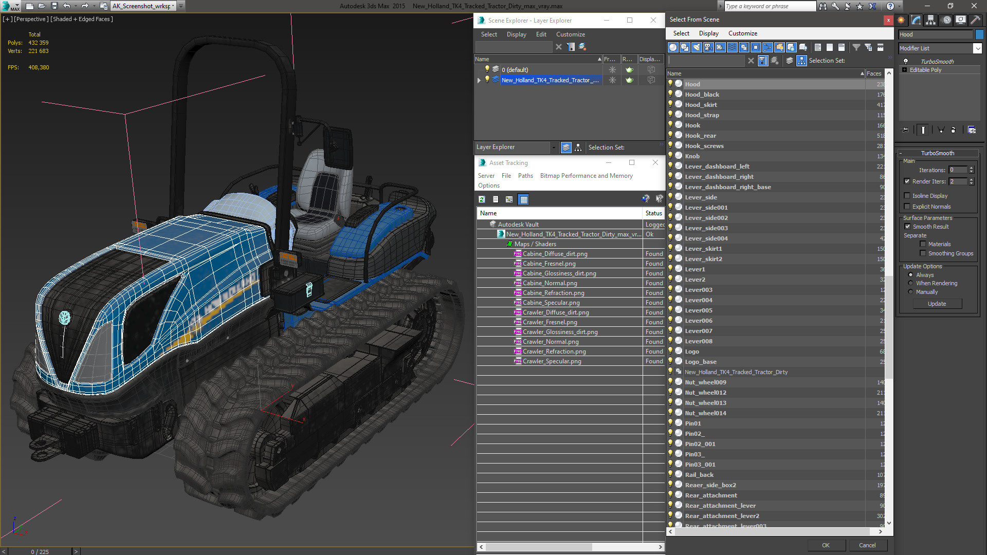
Task: Open the Modify command panel tab
Action: pyautogui.click(x=916, y=20)
